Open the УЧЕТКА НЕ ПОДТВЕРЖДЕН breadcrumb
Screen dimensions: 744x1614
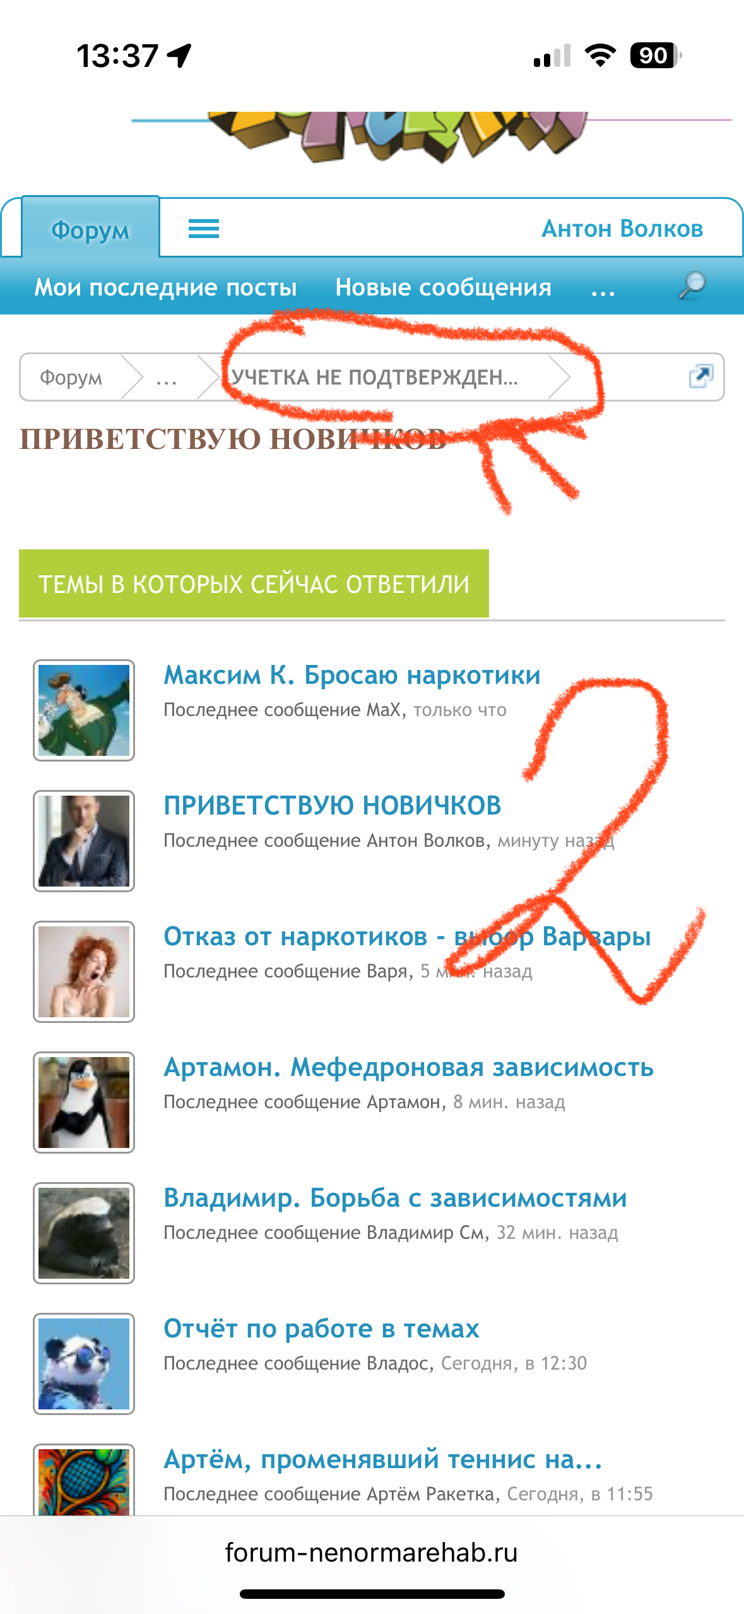point(375,378)
